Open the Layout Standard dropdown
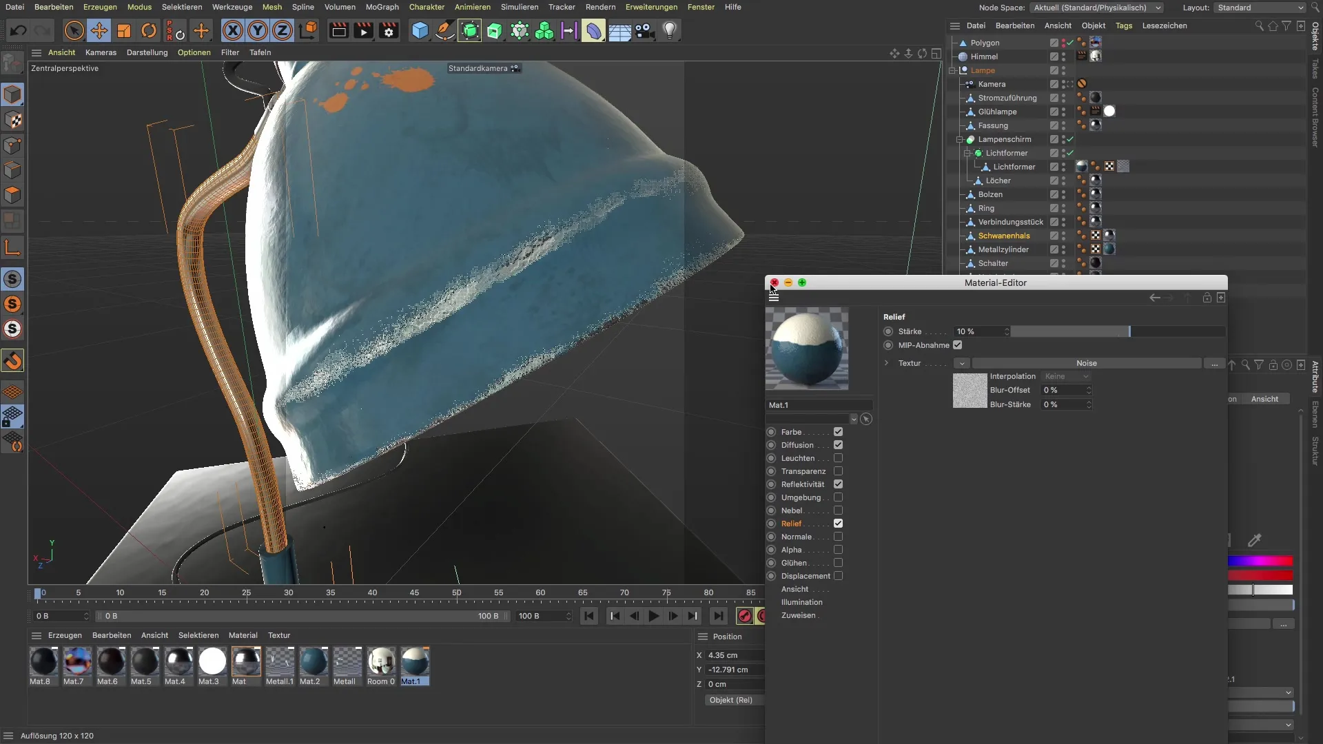Viewport: 1323px width, 744px height. pyautogui.click(x=1260, y=8)
